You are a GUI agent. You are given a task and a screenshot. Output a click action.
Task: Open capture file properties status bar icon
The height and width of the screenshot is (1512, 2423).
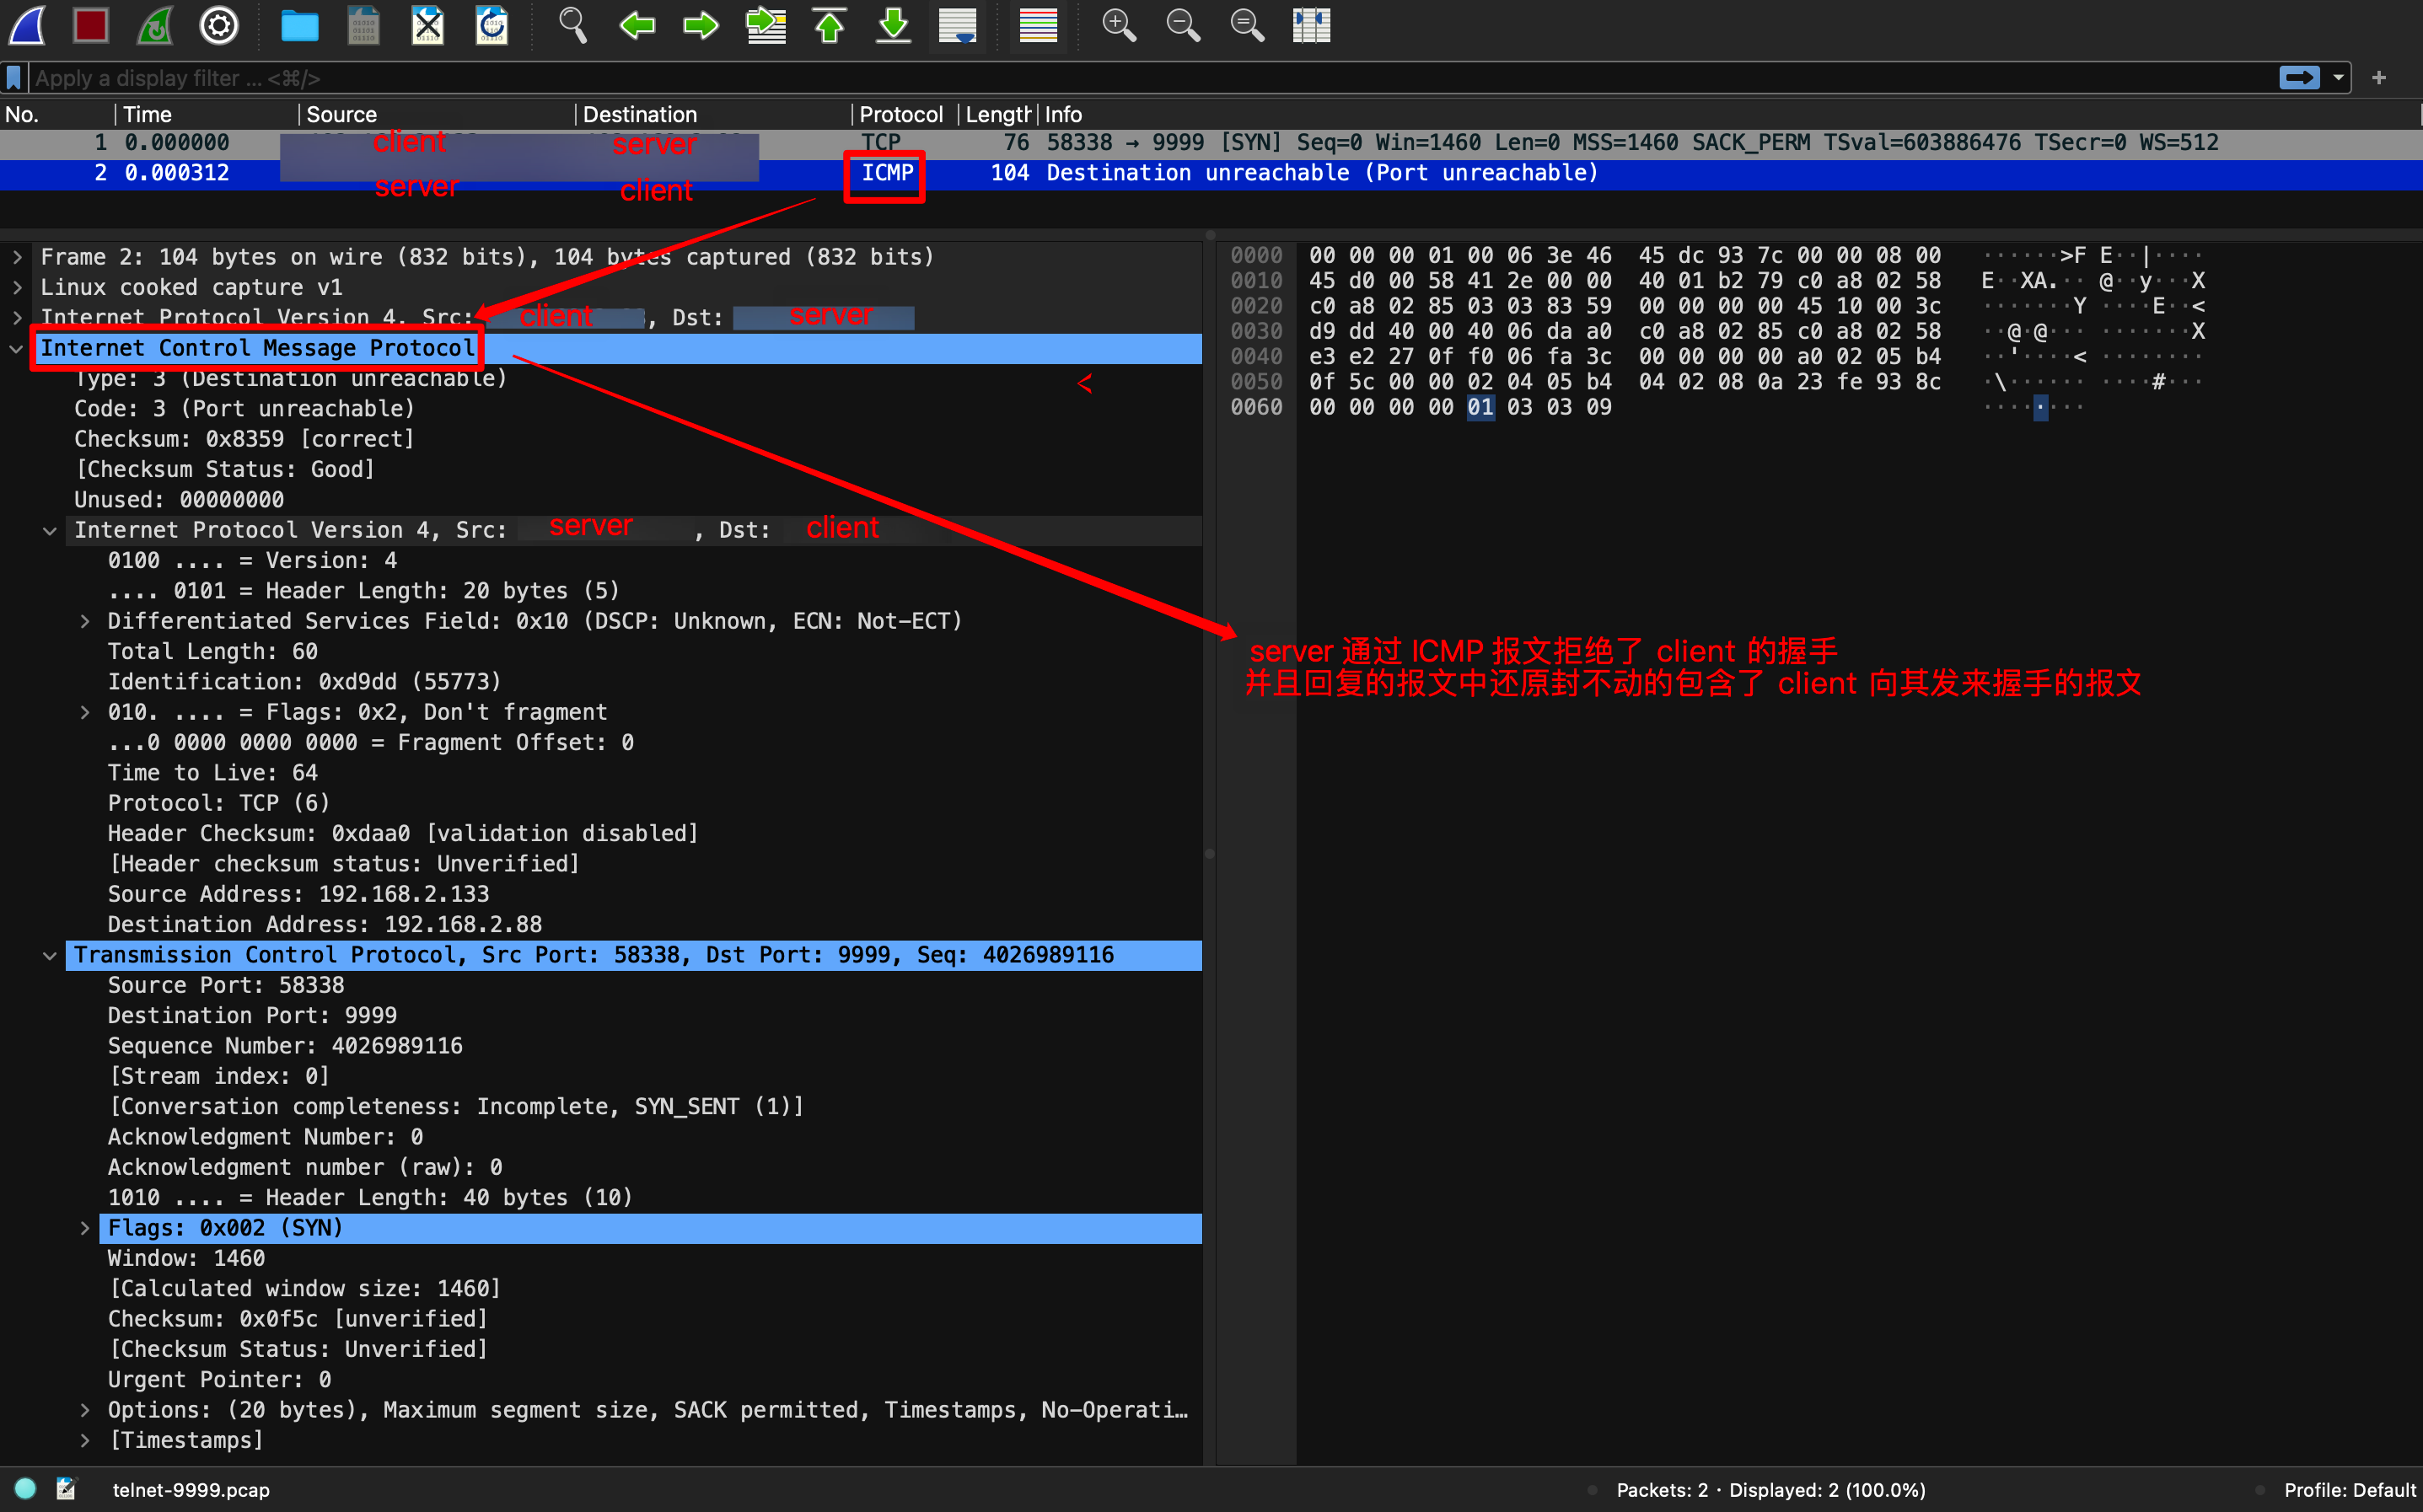[66, 1489]
